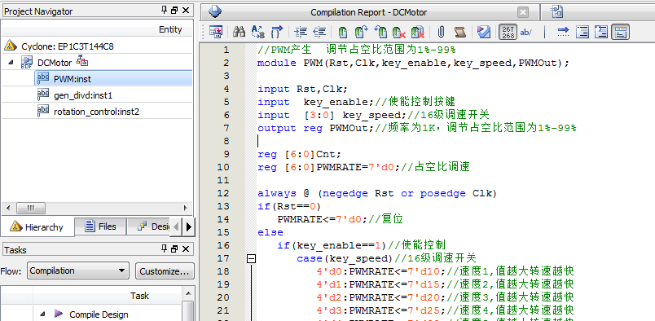Screen dimensions: 655x321
Task: Click the detach window icon in editor toolbar
Action: coord(216,32)
